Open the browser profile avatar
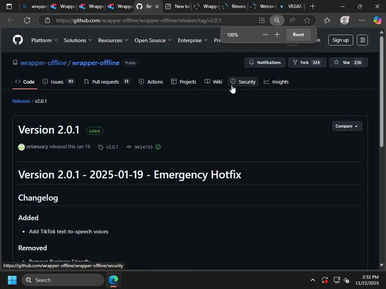Screen dimensions: 386x289 pyautogui.click(x=345, y=20)
